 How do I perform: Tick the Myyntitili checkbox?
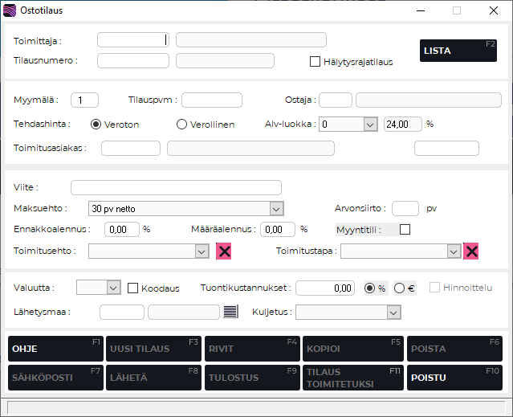click(x=405, y=229)
